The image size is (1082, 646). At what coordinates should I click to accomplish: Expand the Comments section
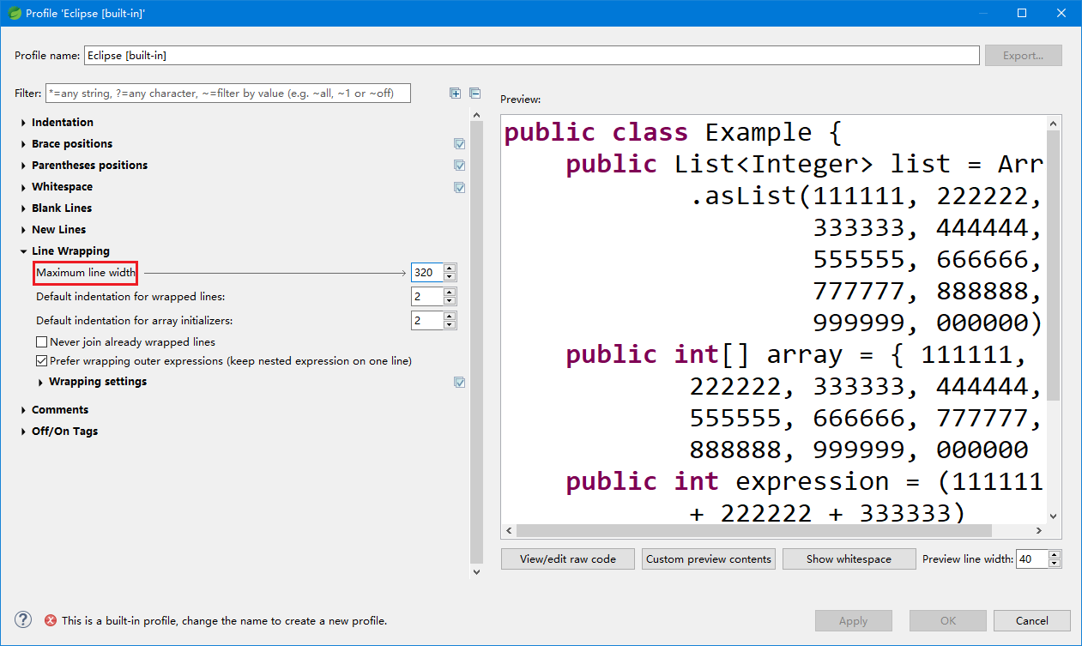tap(24, 410)
